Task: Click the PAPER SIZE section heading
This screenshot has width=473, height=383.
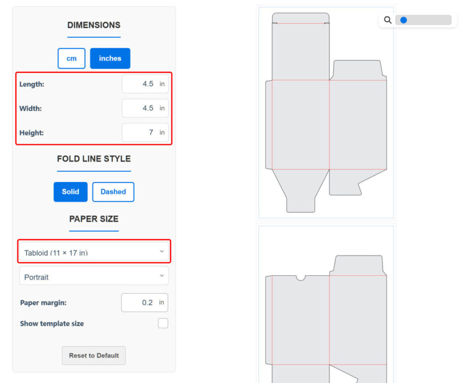Action: (x=94, y=219)
